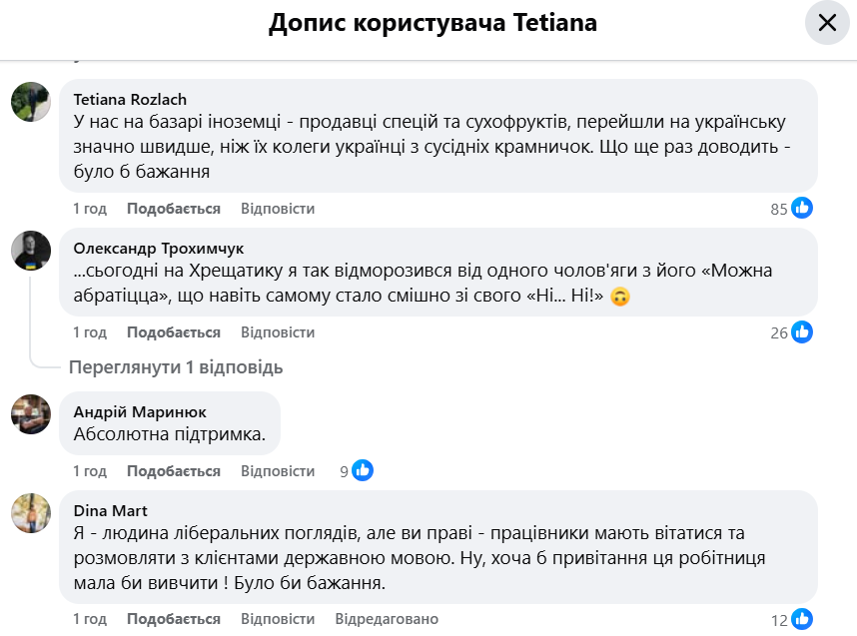
Task: Open 'Відредаговано' edit history link
Action: point(387,619)
